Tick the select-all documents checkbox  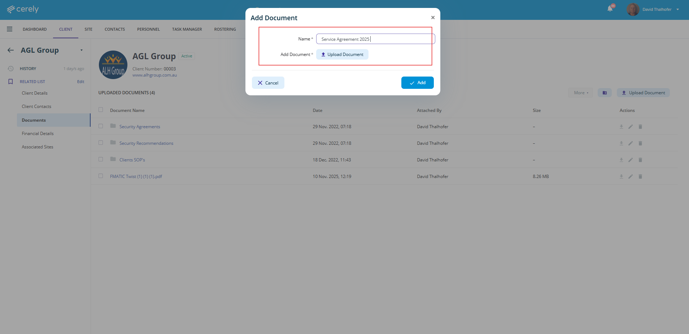tap(101, 110)
